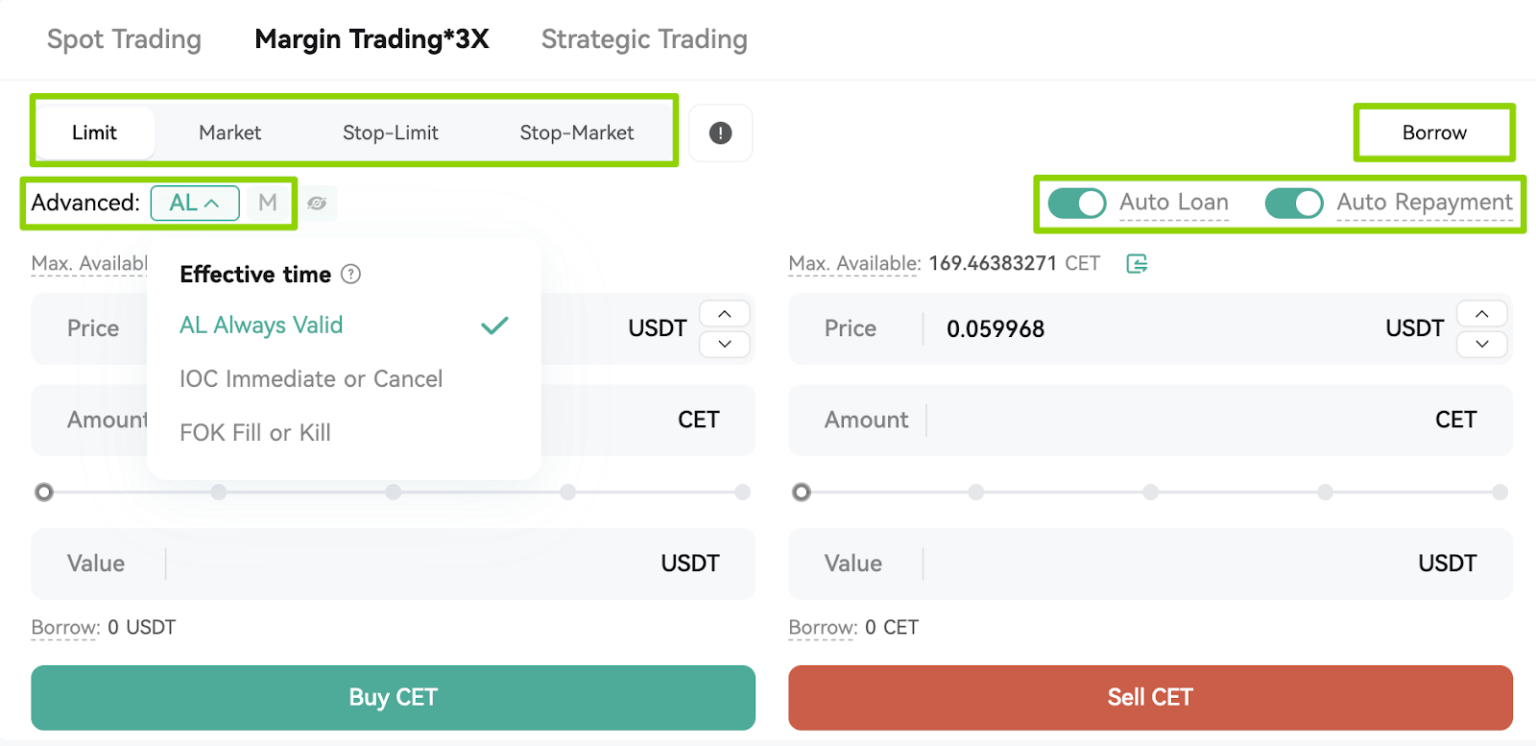Click the transfer icon next to Max. Available CET
Viewport: 1536px width, 746px height.
click(1137, 263)
